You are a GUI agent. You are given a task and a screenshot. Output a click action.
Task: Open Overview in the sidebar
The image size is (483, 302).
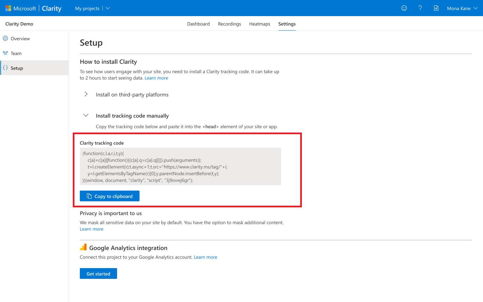[35, 39]
